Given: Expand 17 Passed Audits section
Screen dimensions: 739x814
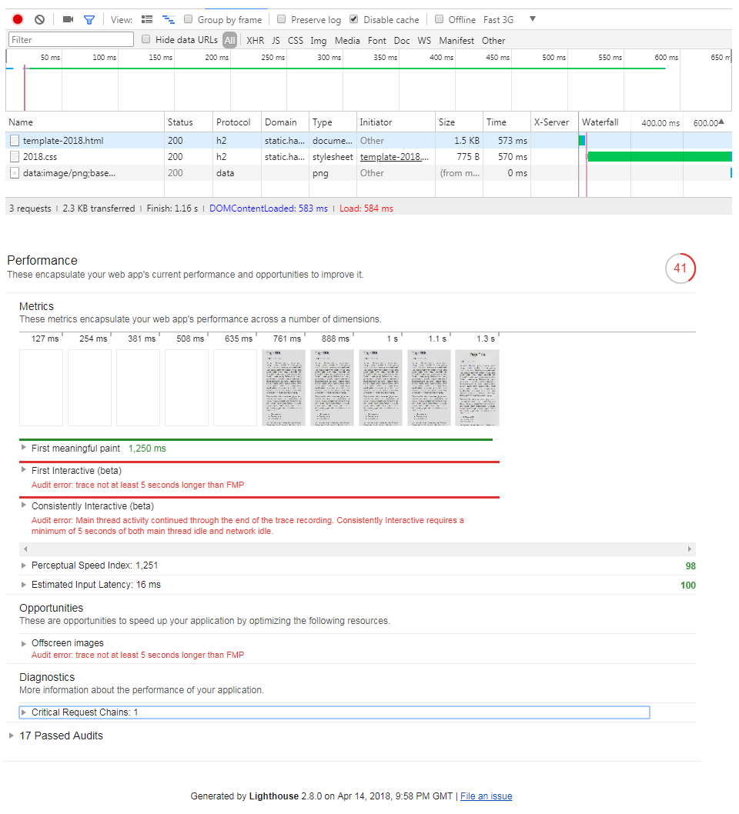Looking at the screenshot, I should tap(12, 736).
